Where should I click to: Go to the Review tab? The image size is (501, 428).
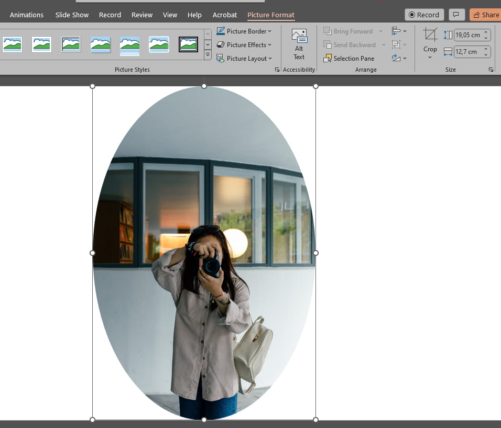[142, 15]
